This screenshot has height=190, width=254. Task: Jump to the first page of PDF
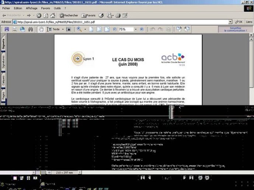coord(143,178)
